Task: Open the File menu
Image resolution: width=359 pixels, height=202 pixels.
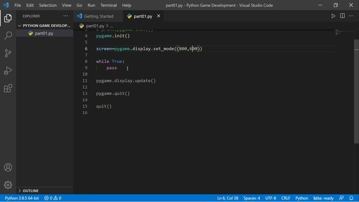Action: pyautogui.click(x=17, y=5)
